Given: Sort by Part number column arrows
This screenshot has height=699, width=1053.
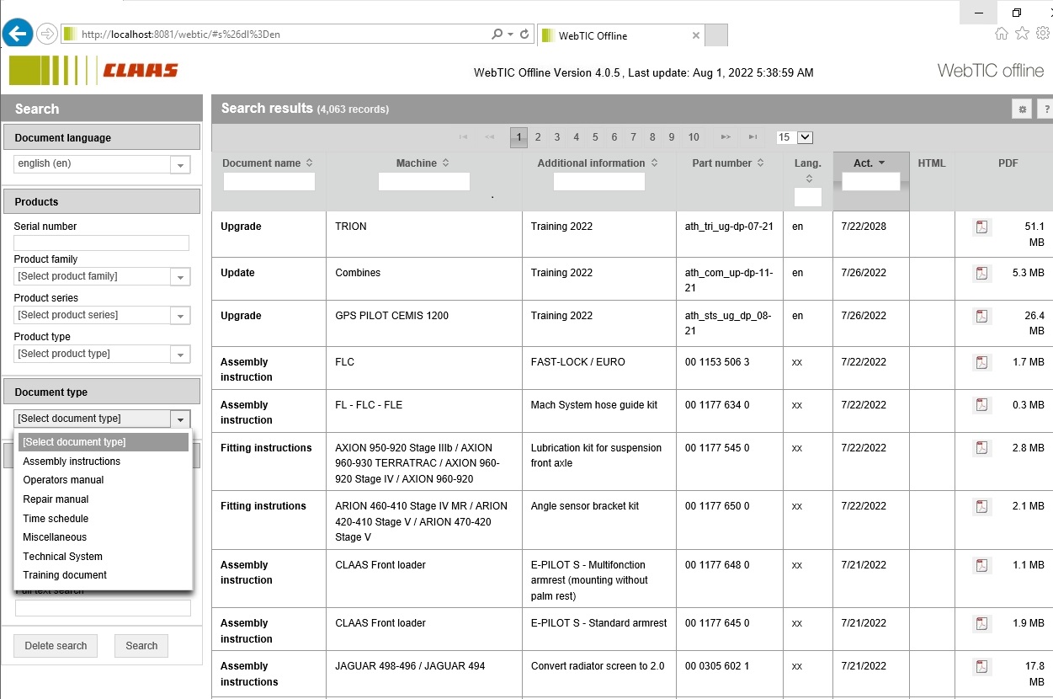Looking at the screenshot, I should [760, 163].
